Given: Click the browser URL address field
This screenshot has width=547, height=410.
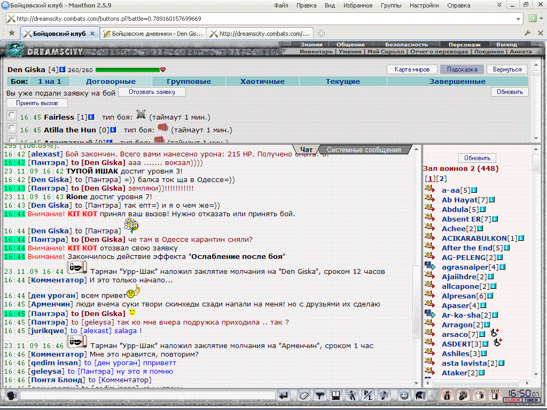Looking at the screenshot, I should 265,19.
